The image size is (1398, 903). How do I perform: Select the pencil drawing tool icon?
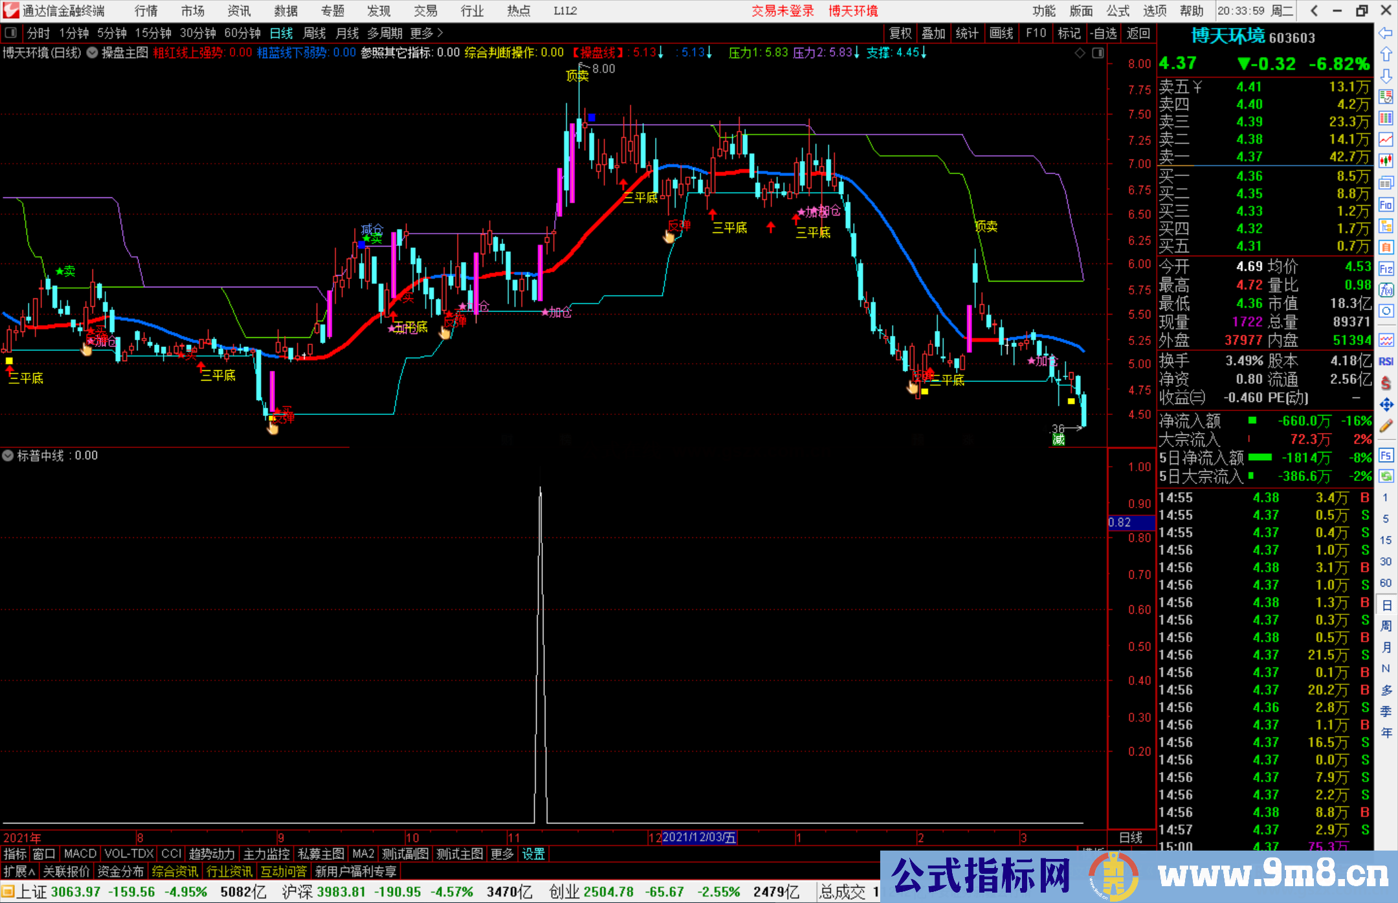(1386, 426)
